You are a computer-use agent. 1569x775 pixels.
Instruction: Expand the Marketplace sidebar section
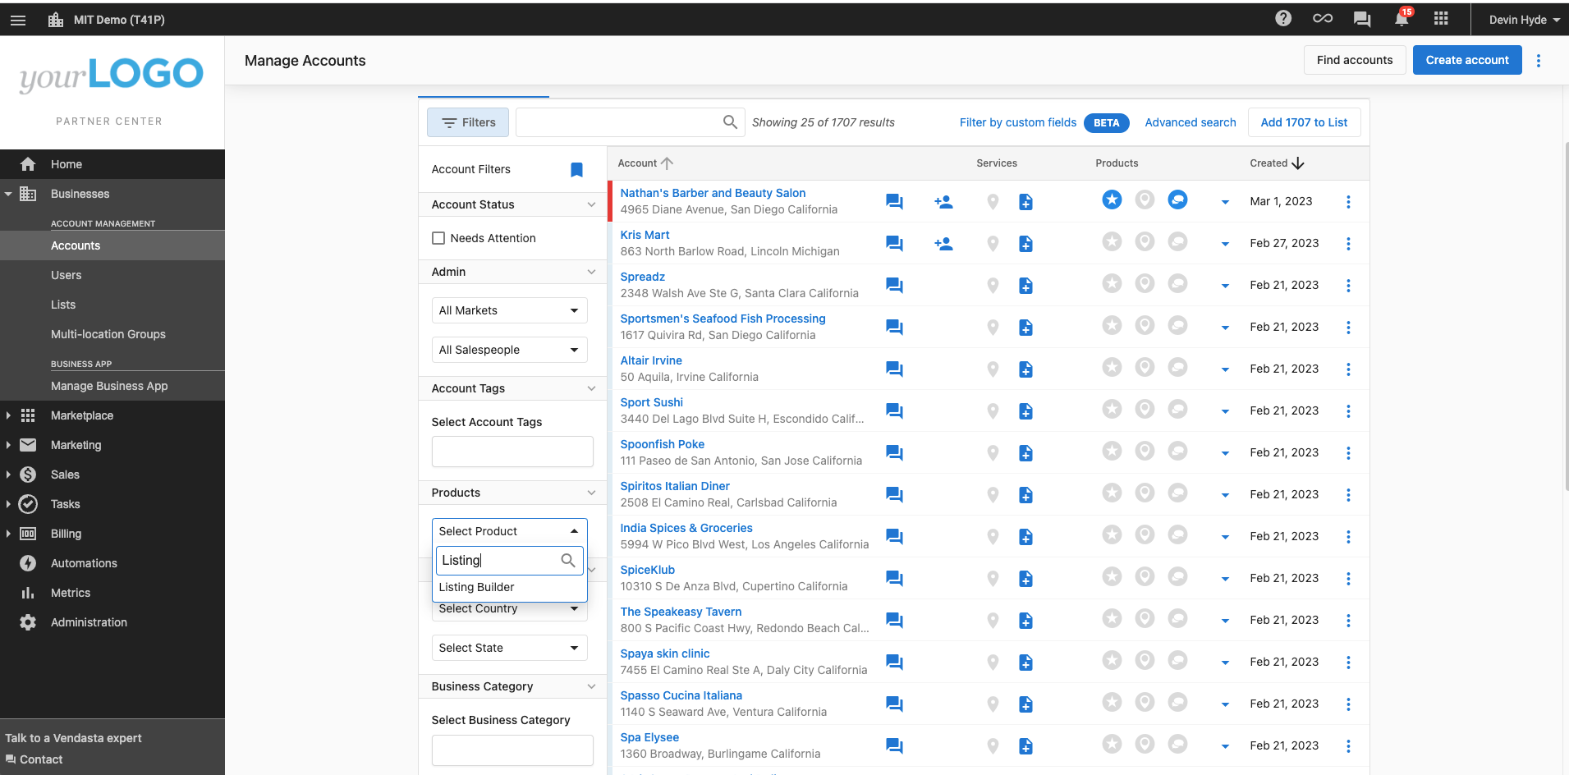8,415
